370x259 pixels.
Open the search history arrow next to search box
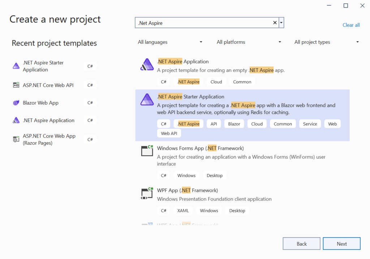pyautogui.click(x=281, y=22)
